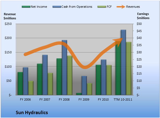Viewport: 160px width, 118px height.
Task: Click the $100 label on the Revenue axis
Action: 8,67
